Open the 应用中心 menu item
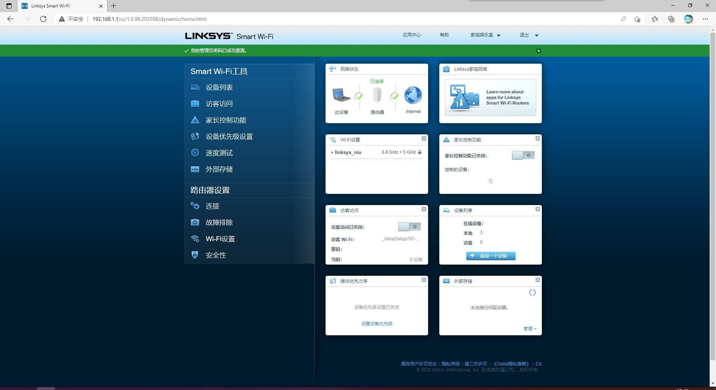The image size is (716, 390). (411, 35)
